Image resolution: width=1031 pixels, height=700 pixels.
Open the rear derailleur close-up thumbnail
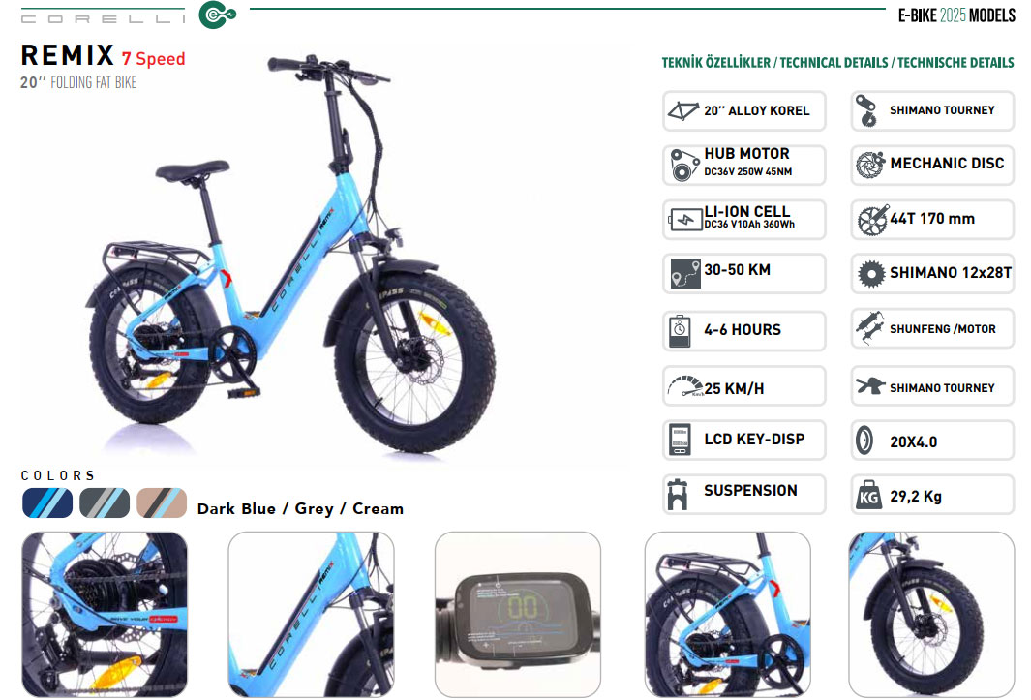coord(105,615)
